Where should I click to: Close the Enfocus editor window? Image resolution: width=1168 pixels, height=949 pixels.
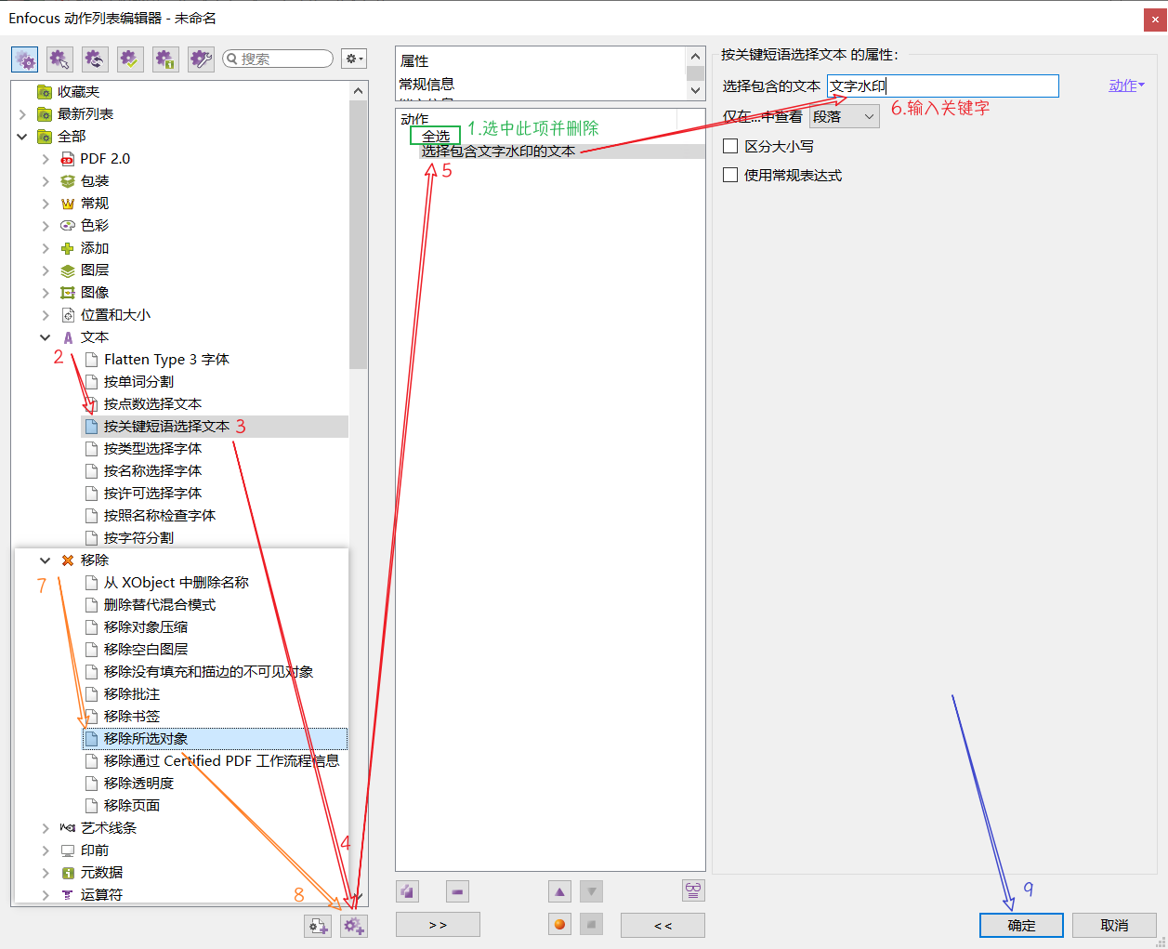1154,20
